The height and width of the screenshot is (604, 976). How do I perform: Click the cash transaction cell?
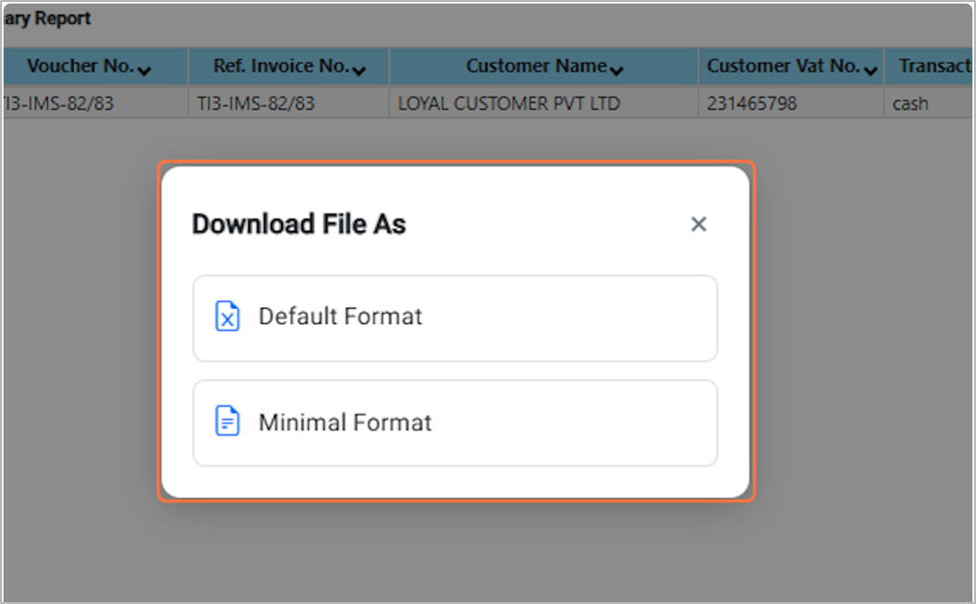point(910,103)
